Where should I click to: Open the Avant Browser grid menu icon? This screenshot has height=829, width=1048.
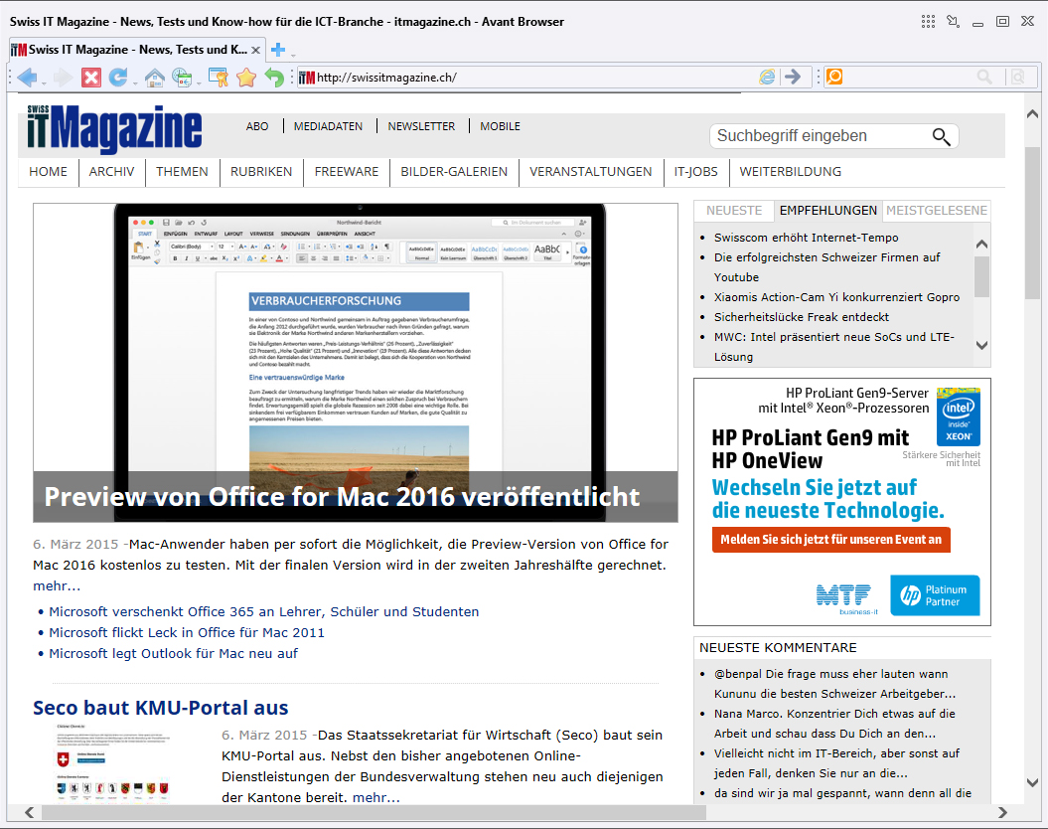click(x=929, y=22)
